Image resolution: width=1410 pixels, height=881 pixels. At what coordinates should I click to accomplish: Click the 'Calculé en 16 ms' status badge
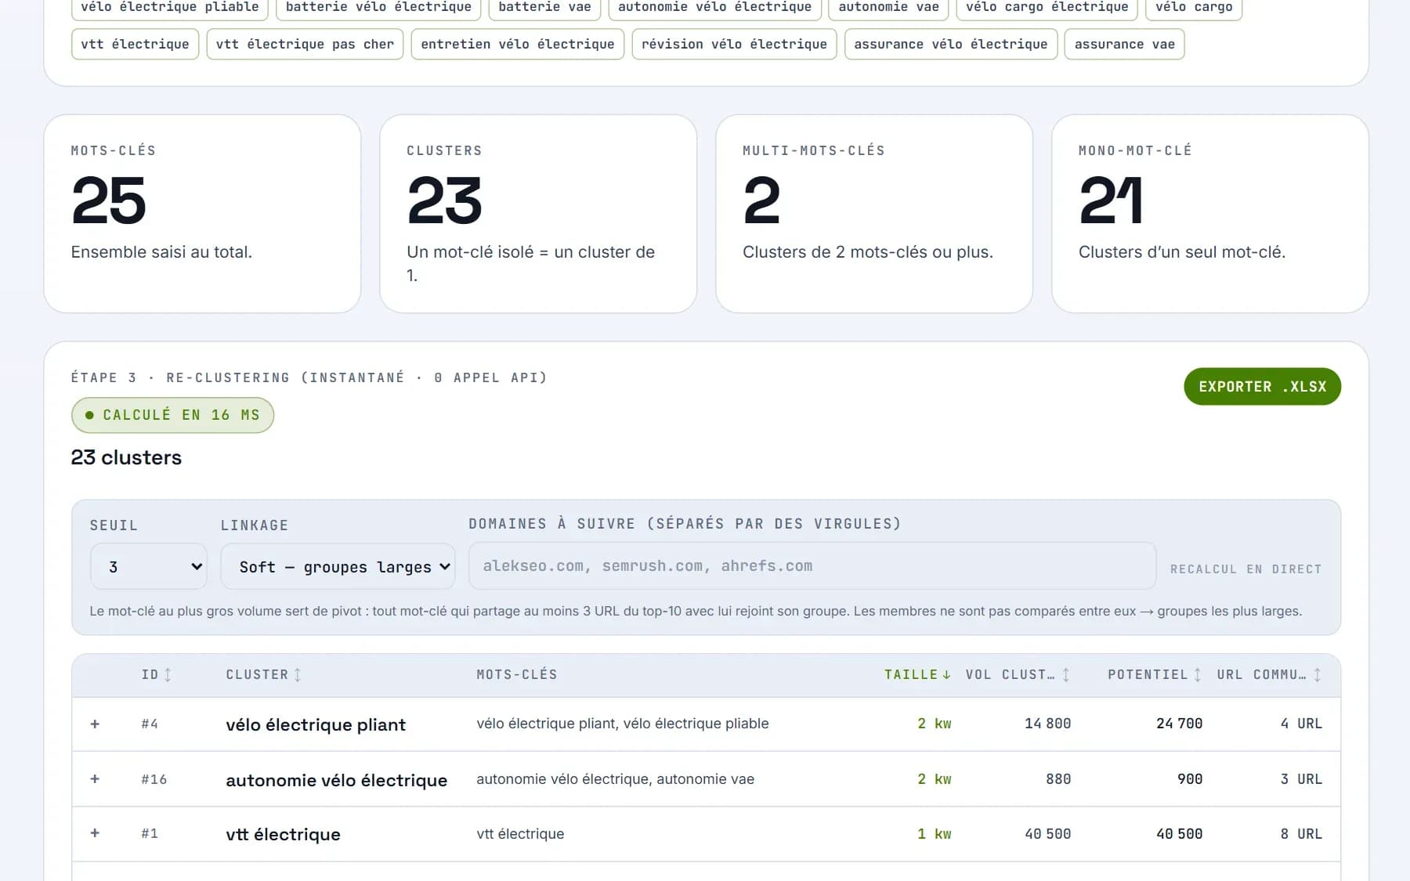(x=172, y=415)
